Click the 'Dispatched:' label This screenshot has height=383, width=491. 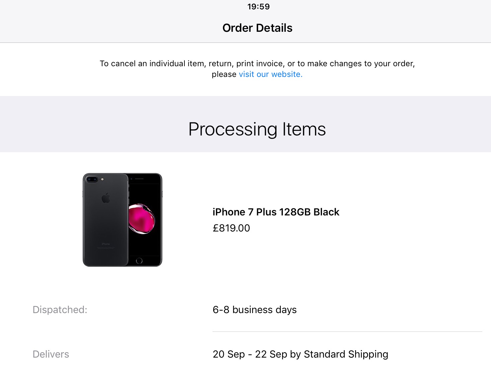pos(60,310)
